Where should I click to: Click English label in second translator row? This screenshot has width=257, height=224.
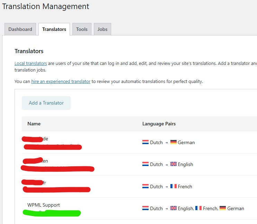185,164
